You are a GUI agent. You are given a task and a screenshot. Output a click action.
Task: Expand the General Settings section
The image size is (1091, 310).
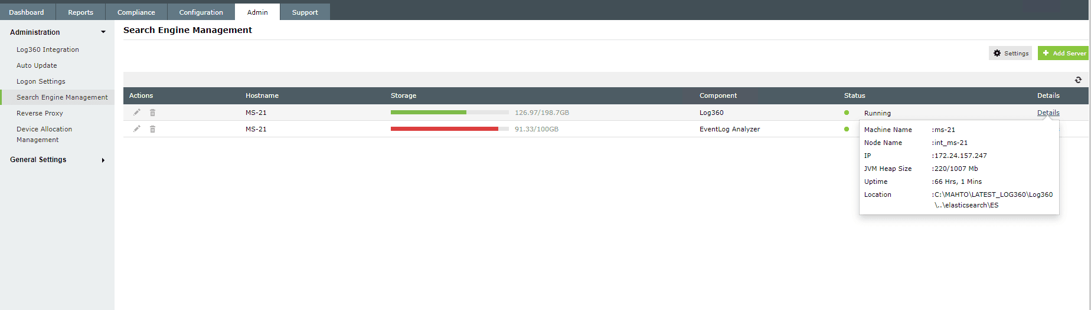[103, 160]
